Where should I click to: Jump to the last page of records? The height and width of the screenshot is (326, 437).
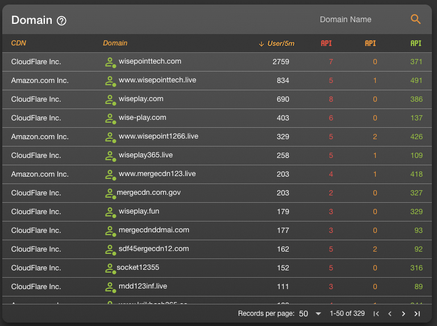point(417,314)
